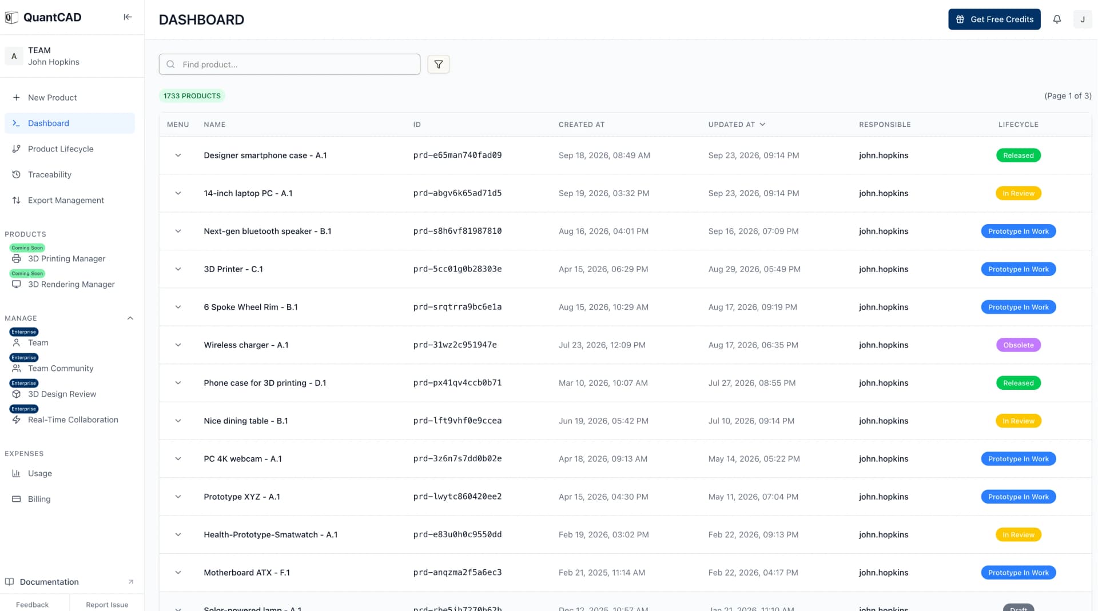
Task: Open the Billing page
Action: tap(70, 500)
